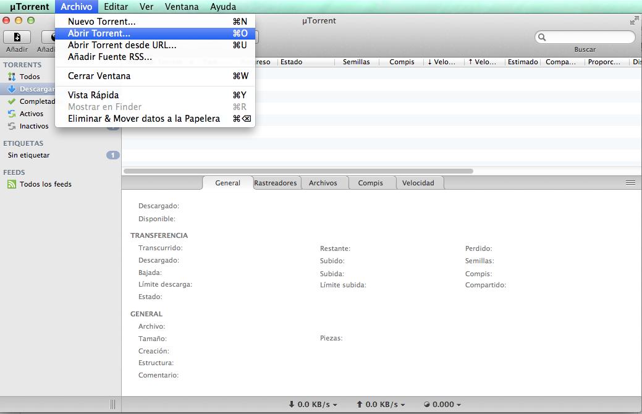The image size is (642, 414).
Task: Open the Completados checkmark category
Action: 12,101
